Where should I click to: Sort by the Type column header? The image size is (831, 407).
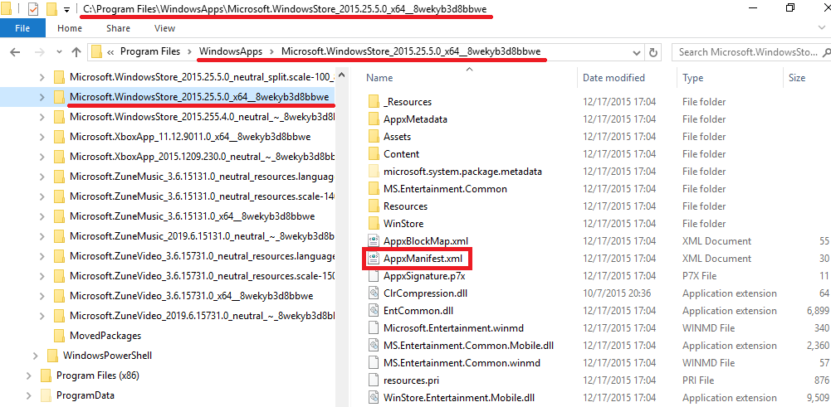pyautogui.click(x=692, y=78)
